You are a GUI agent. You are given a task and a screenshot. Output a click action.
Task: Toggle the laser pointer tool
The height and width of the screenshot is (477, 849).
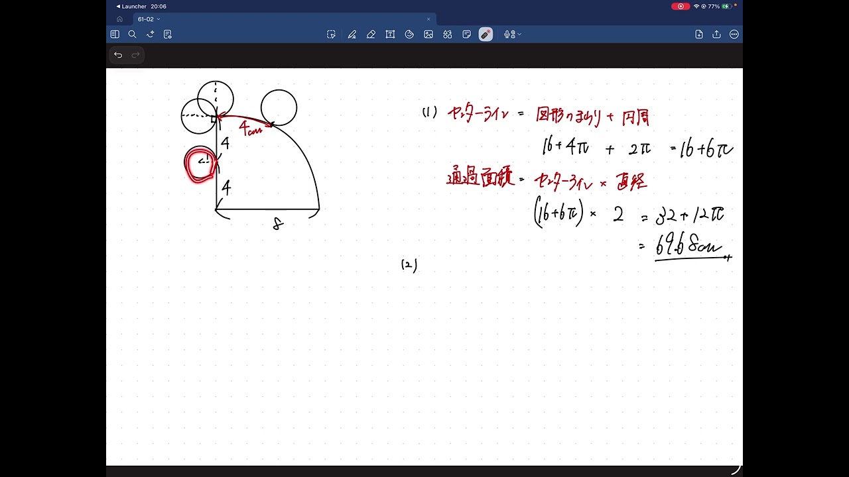486,34
